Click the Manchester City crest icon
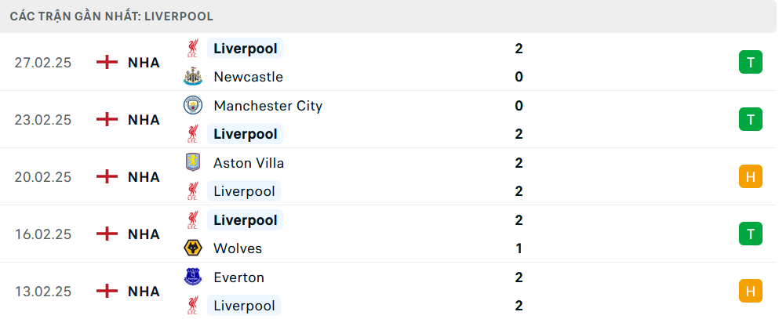Screen dimensions: 779x319 192,106
